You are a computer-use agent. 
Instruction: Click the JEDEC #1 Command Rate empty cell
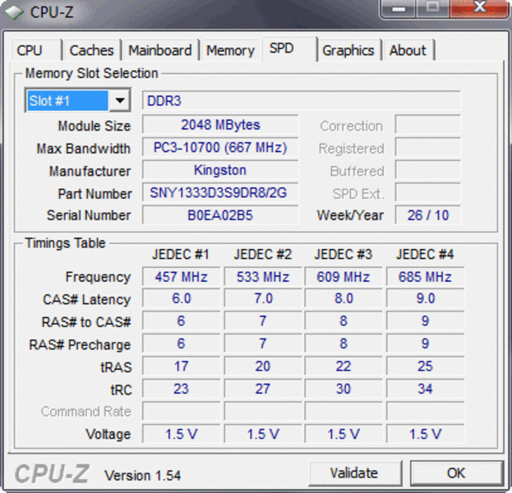(182, 412)
